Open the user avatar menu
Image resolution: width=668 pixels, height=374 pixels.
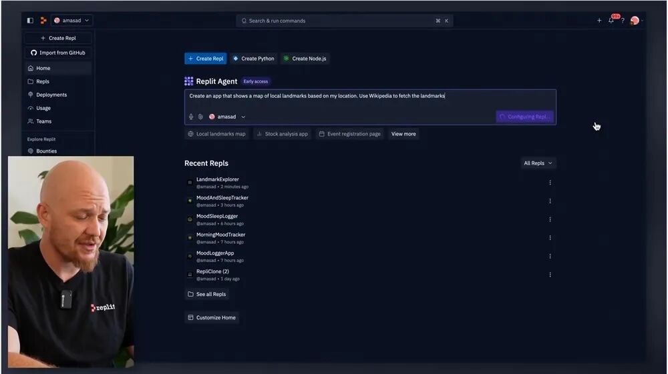click(635, 21)
